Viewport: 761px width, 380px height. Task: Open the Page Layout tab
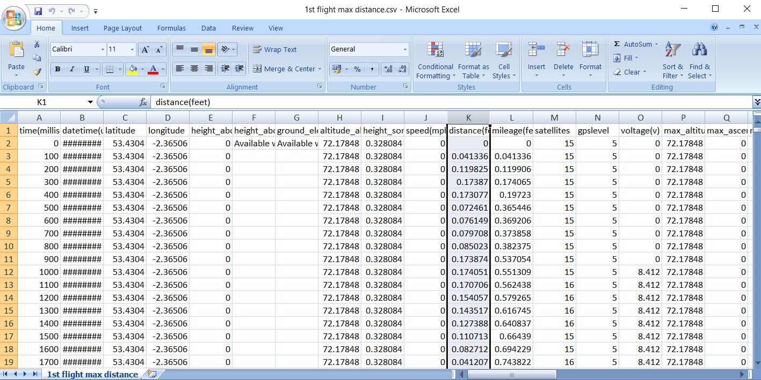point(122,28)
